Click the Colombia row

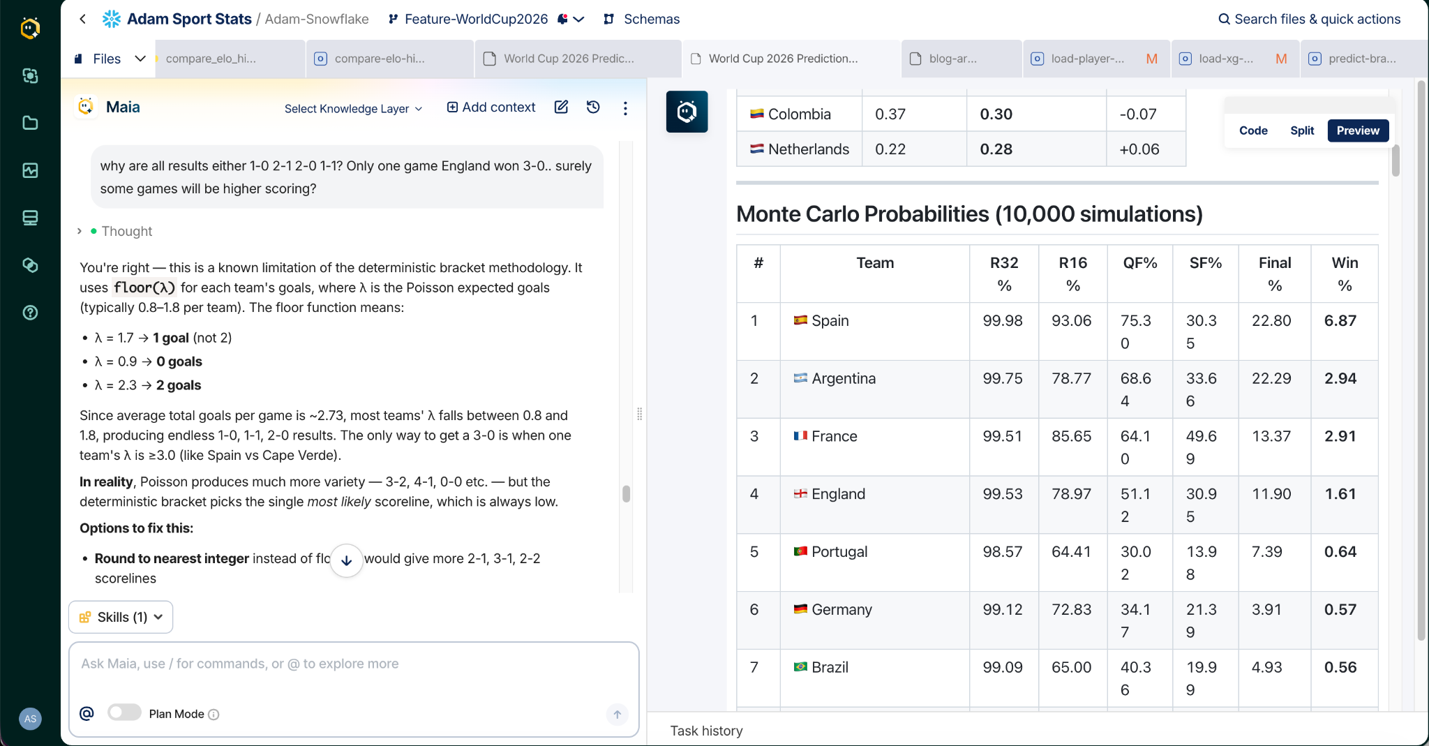(x=961, y=114)
